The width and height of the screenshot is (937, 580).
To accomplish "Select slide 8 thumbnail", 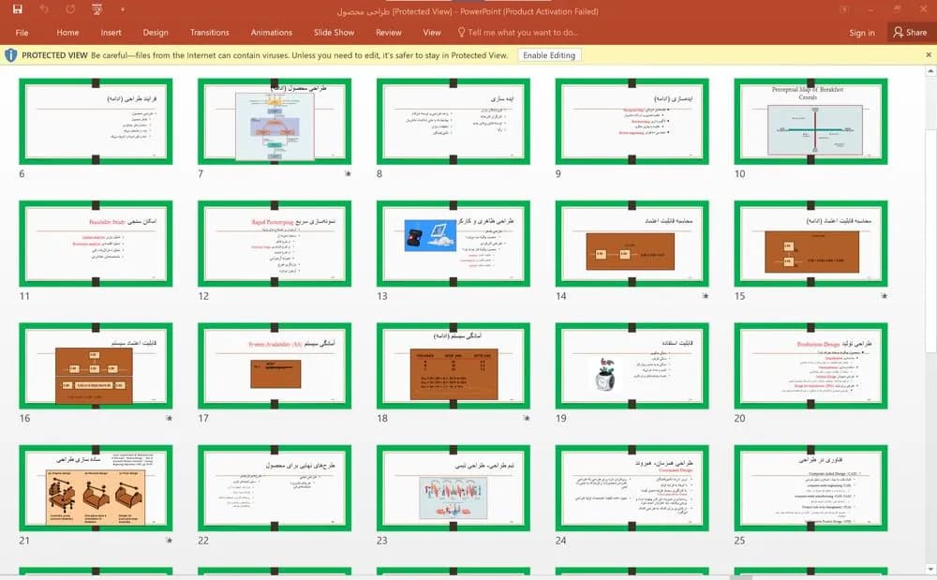I will click(x=453, y=121).
